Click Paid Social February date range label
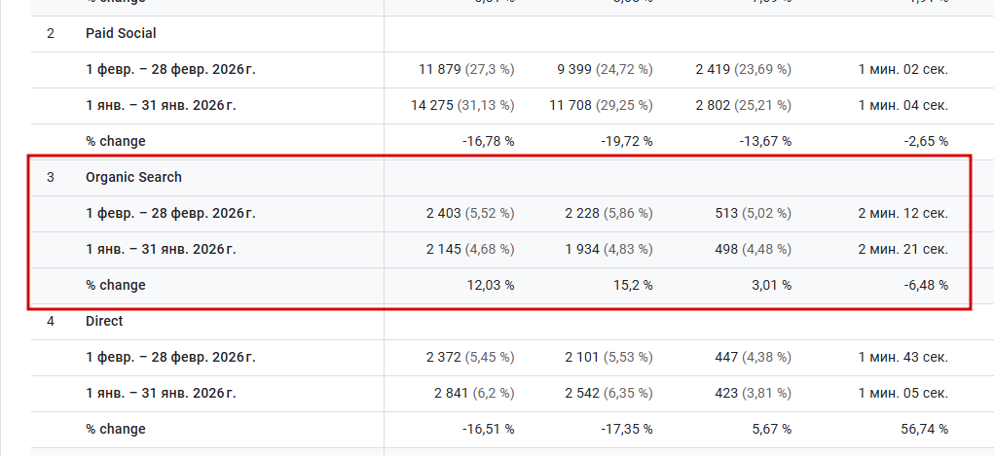Viewport: 994px width, 456px height. click(x=170, y=69)
